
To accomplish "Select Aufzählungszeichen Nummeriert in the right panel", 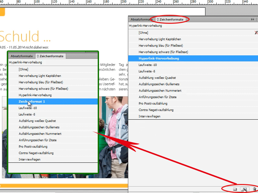I will pyautogui.click(x=193, y=91).
